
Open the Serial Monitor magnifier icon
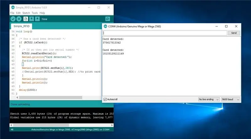coord(108,19)
